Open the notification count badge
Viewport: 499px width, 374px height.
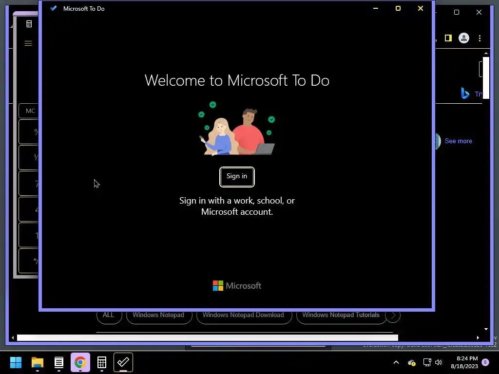point(485,362)
